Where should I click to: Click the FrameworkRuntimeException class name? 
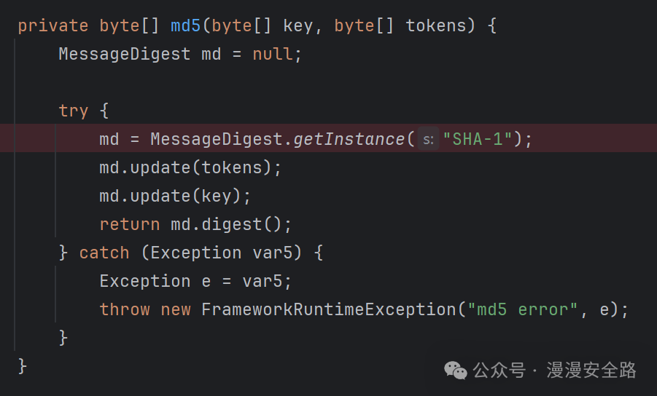[x=328, y=309]
